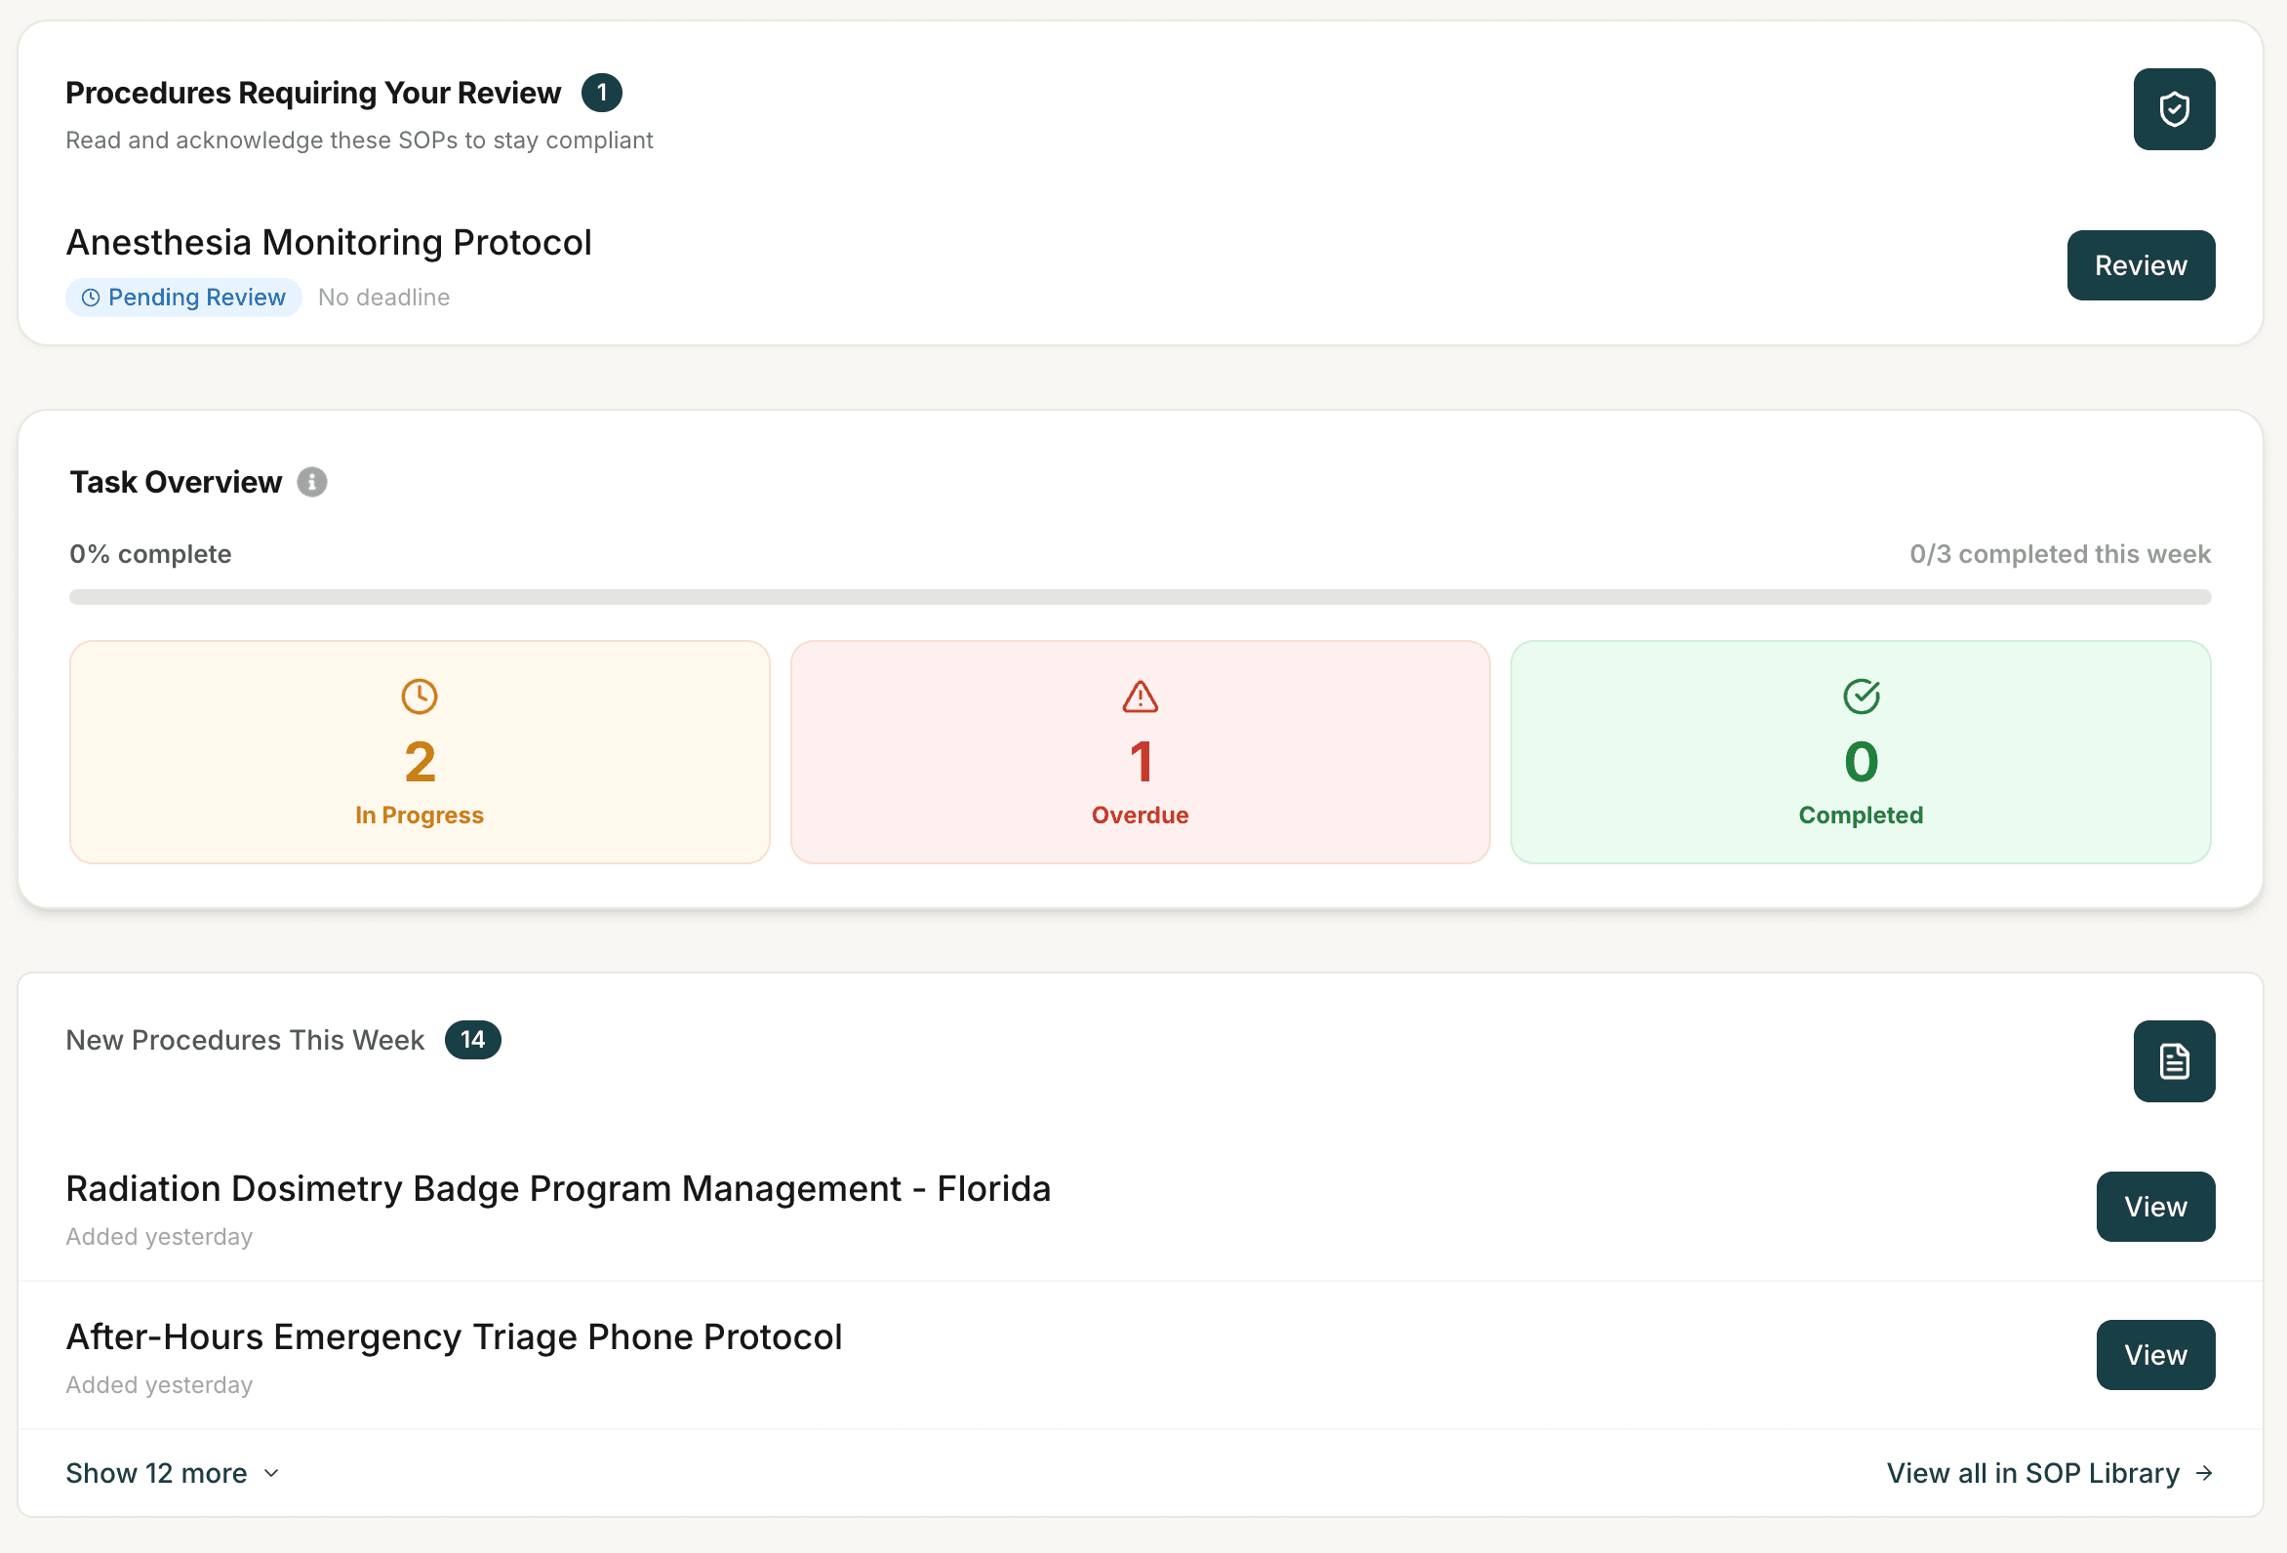Click the 14 new procedures count badge
Viewport: 2287px width, 1553px height.
[472, 1039]
